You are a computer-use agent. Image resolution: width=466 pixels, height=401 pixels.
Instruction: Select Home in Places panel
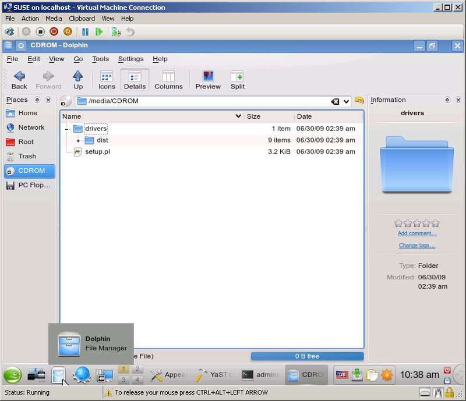[30, 113]
